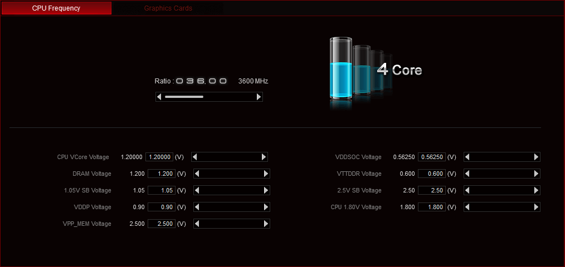Increase 1.05V SB Voltage with right arrow
Viewport: 565px width, 267px height.
pyautogui.click(x=266, y=190)
